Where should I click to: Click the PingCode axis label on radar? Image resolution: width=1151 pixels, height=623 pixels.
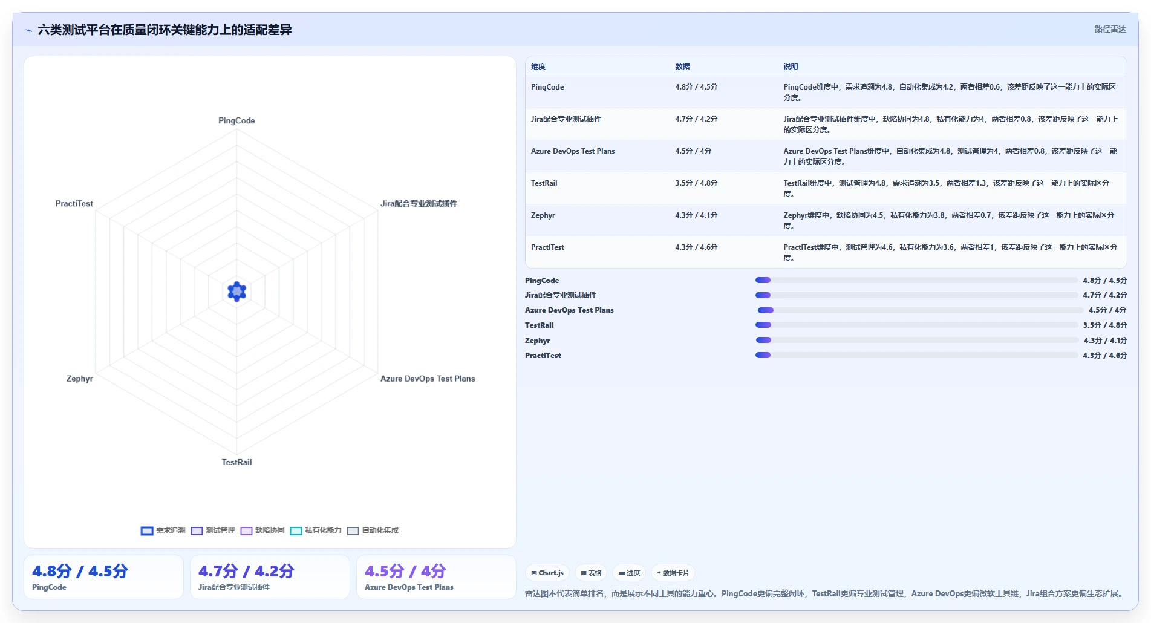click(236, 121)
